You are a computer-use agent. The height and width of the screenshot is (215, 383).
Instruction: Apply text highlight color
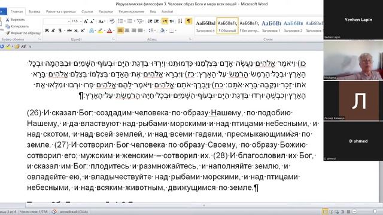[100, 30]
